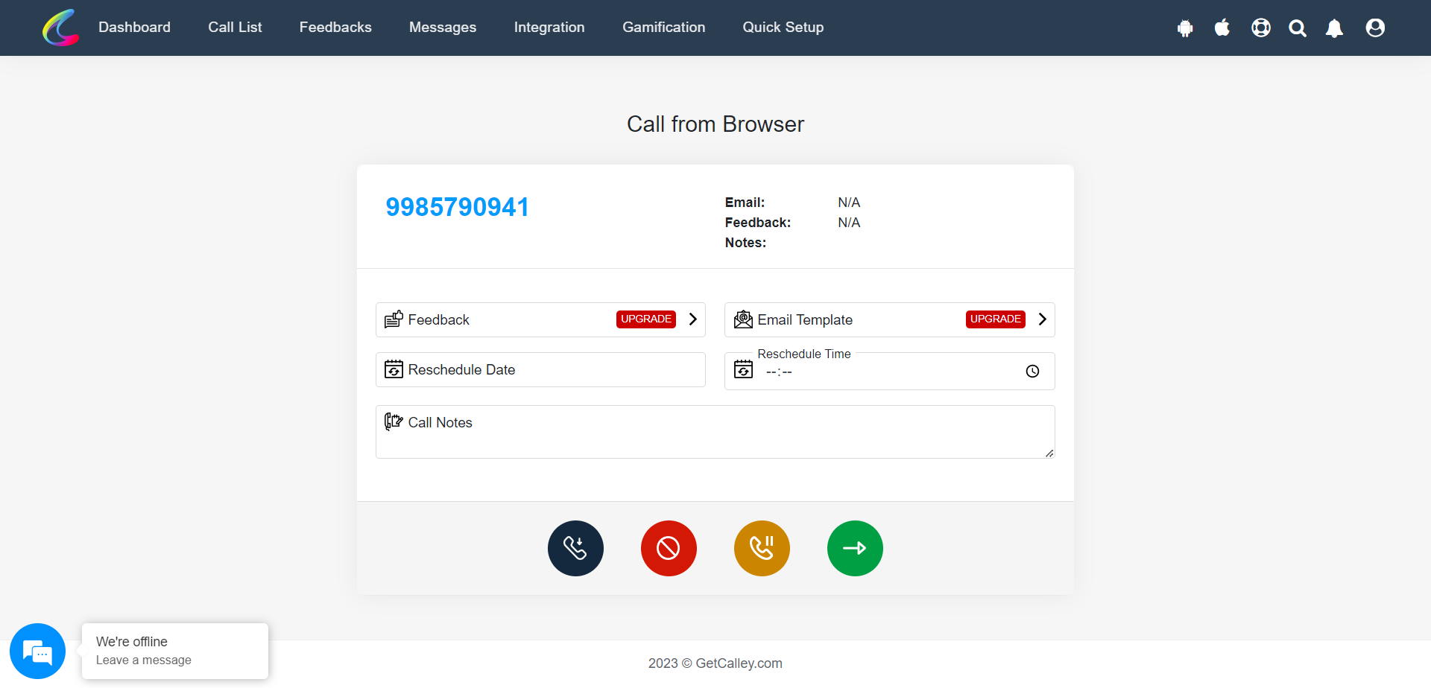Viewport: 1431px width, 688px height.
Task: Click the Reschedule Date input field
Action: (x=540, y=369)
